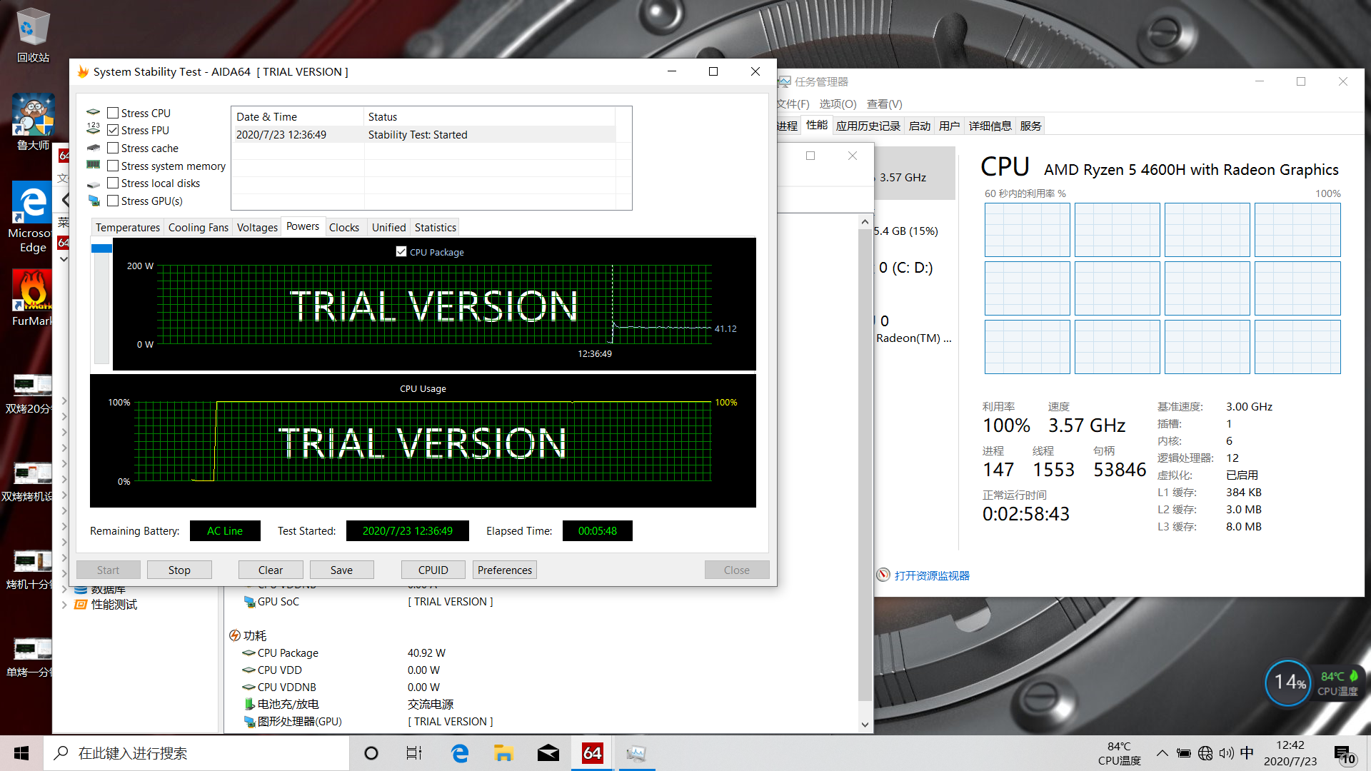Select the Clocks tab
Screen dimensions: 1371x771
pos(343,227)
